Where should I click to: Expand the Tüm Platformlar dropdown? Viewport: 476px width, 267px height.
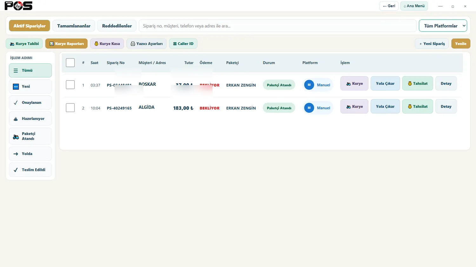pos(443,26)
